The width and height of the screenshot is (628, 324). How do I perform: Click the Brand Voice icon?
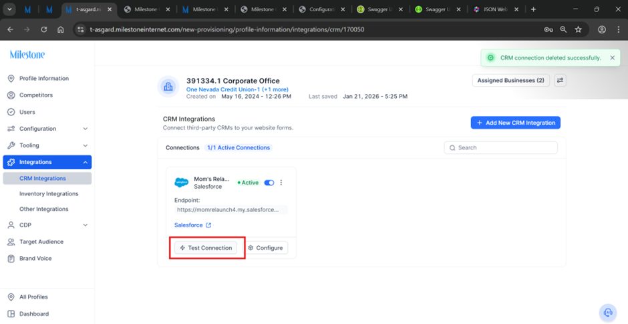(11, 259)
